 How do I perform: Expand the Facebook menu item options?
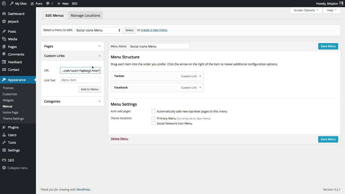pyautogui.click(x=200, y=88)
